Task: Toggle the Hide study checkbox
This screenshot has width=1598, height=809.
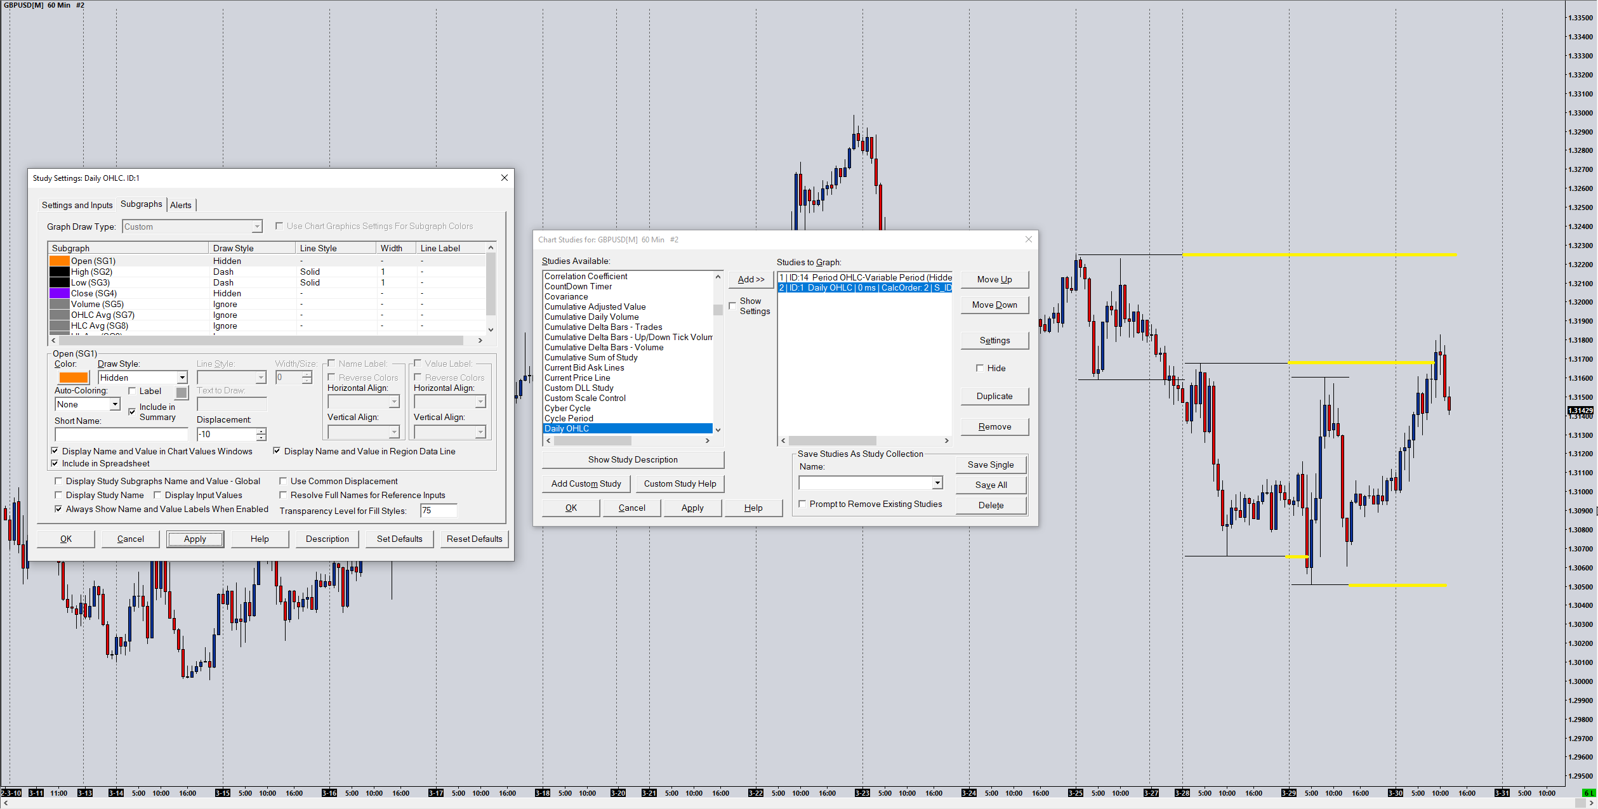Action: [980, 368]
